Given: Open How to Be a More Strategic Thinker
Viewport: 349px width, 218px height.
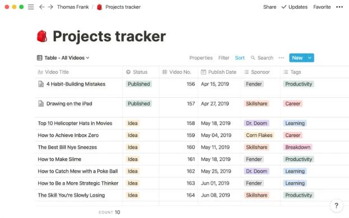Looking at the screenshot, I should coord(78,183).
